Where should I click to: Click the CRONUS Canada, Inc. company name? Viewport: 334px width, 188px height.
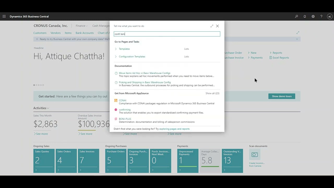pyautogui.click(x=51, y=26)
